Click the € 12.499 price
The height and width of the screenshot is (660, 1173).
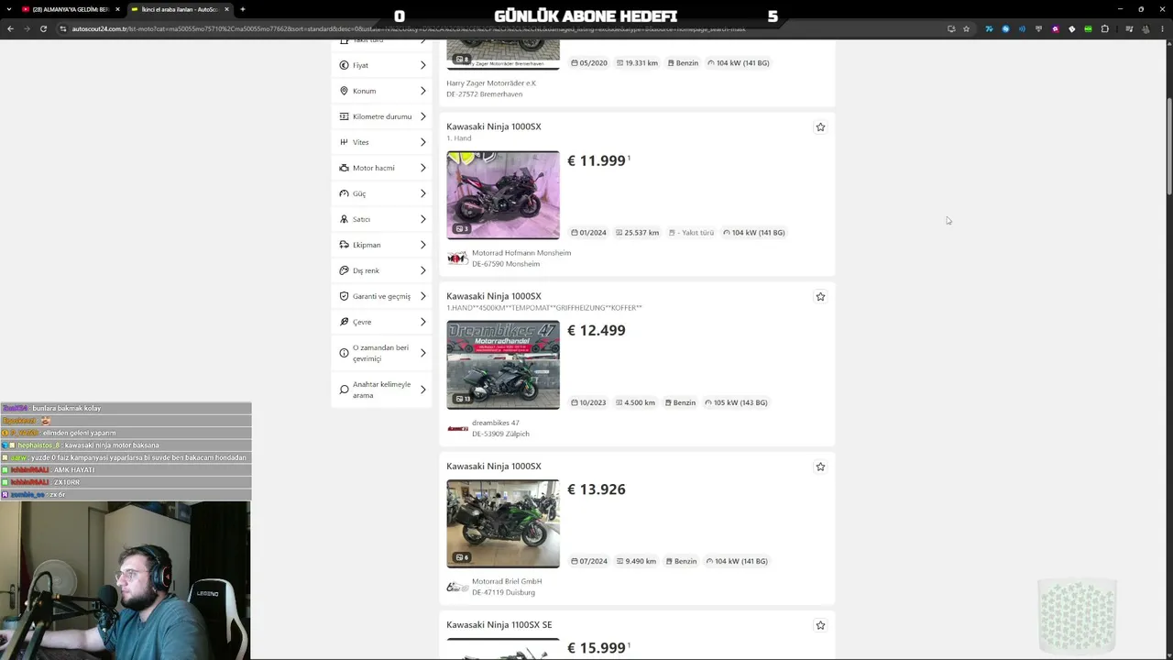tap(597, 330)
